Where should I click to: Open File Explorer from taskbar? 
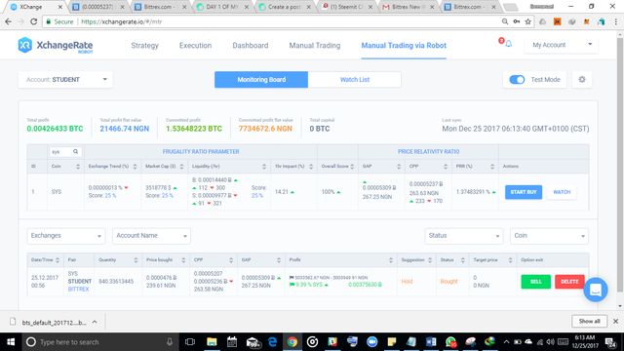[212, 342]
